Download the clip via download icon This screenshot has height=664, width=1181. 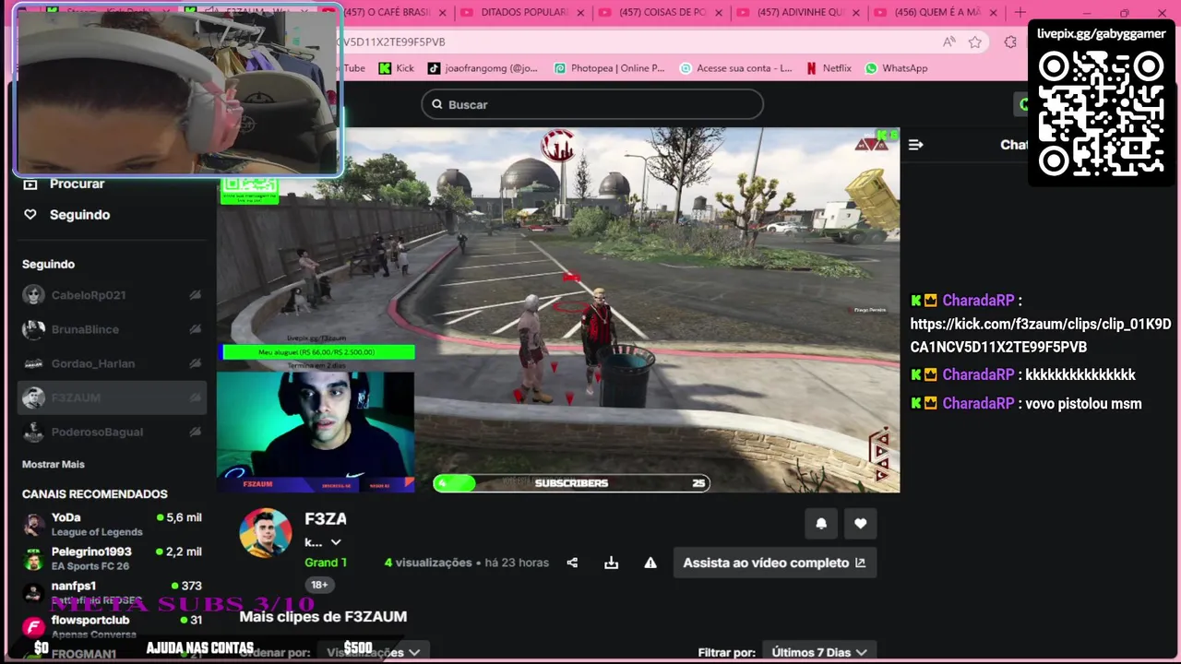[611, 563]
